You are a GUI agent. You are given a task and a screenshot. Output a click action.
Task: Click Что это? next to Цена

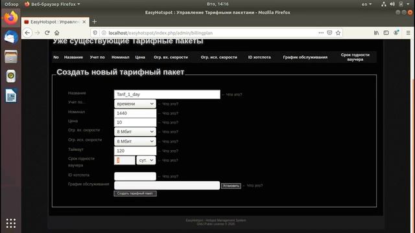pos(170,122)
